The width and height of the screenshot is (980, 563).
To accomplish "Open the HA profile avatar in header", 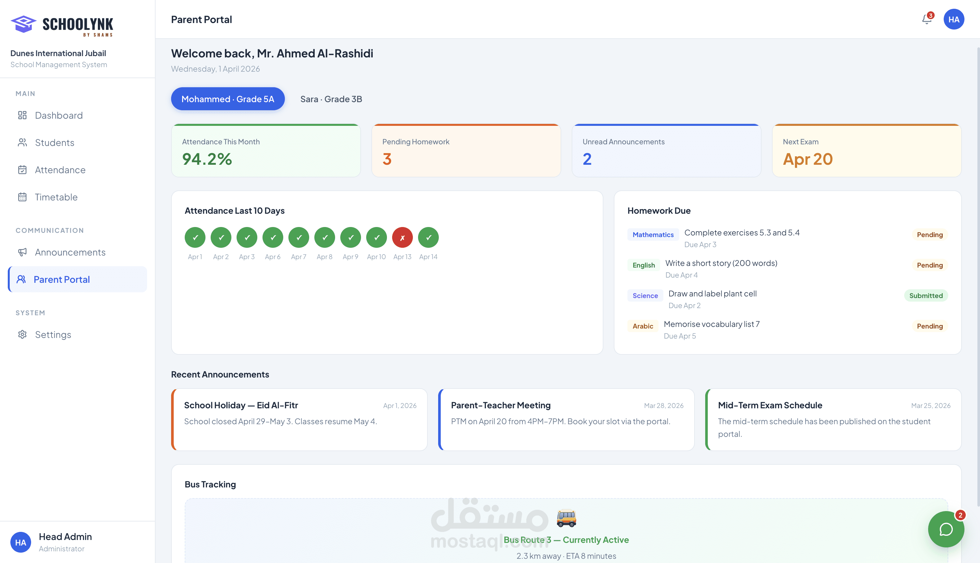I will tap(953, 19).
